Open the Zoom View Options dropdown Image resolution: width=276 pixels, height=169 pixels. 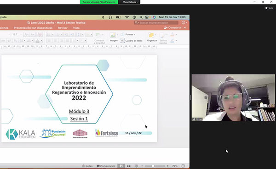coord(130,2)
